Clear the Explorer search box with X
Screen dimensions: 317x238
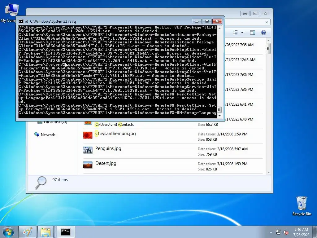[267, 22]
